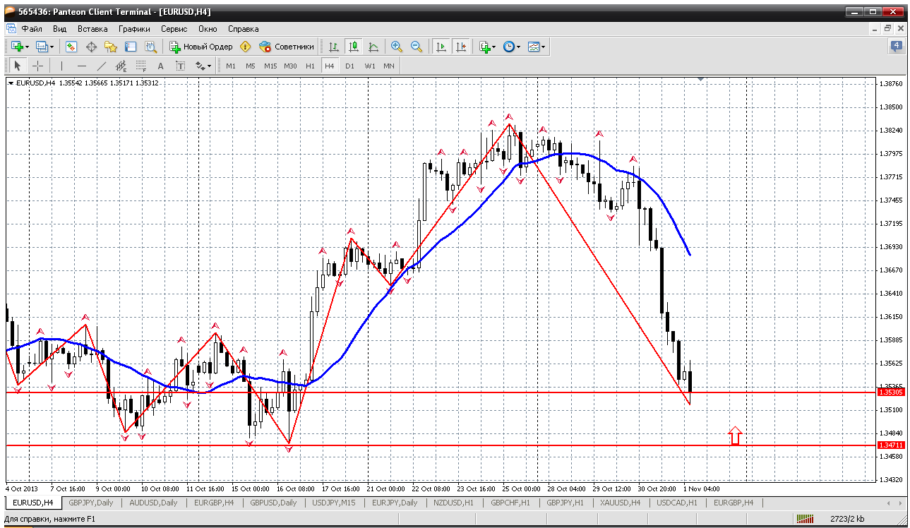Switch timeframe to W1
This screenshot has width=910, height=528.
(369, 66)
